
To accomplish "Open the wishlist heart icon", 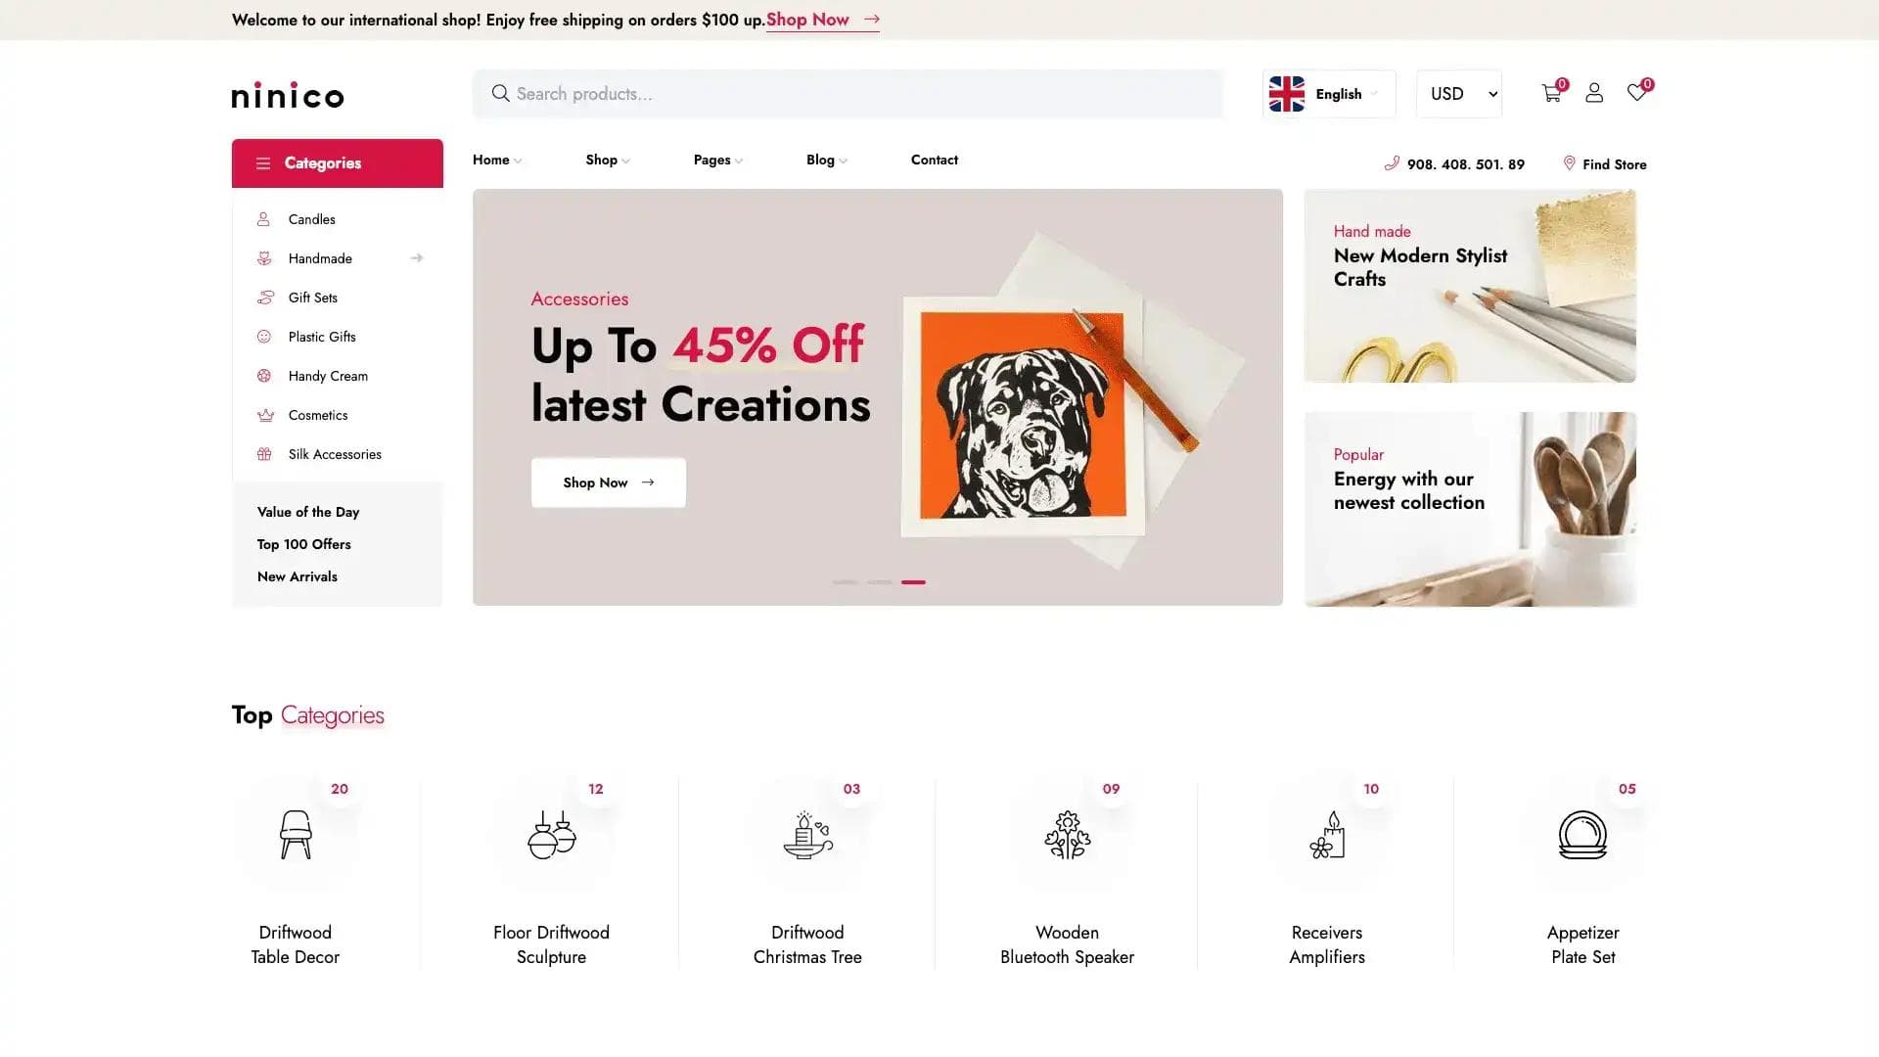I will click(x=1636, y=92).
